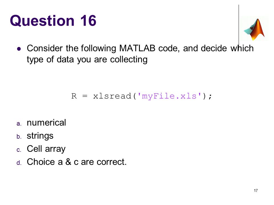
Task: Click the letter d. list marker
Action: click(19, 163)
